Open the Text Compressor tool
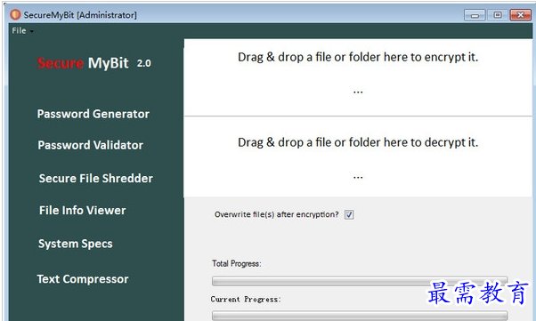536x321 pixels. (83, 279)
